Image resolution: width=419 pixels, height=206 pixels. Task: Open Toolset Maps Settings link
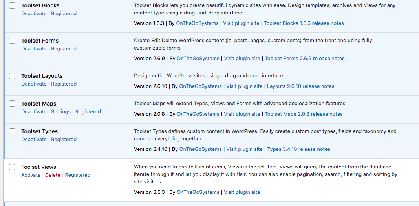(61, 111)
